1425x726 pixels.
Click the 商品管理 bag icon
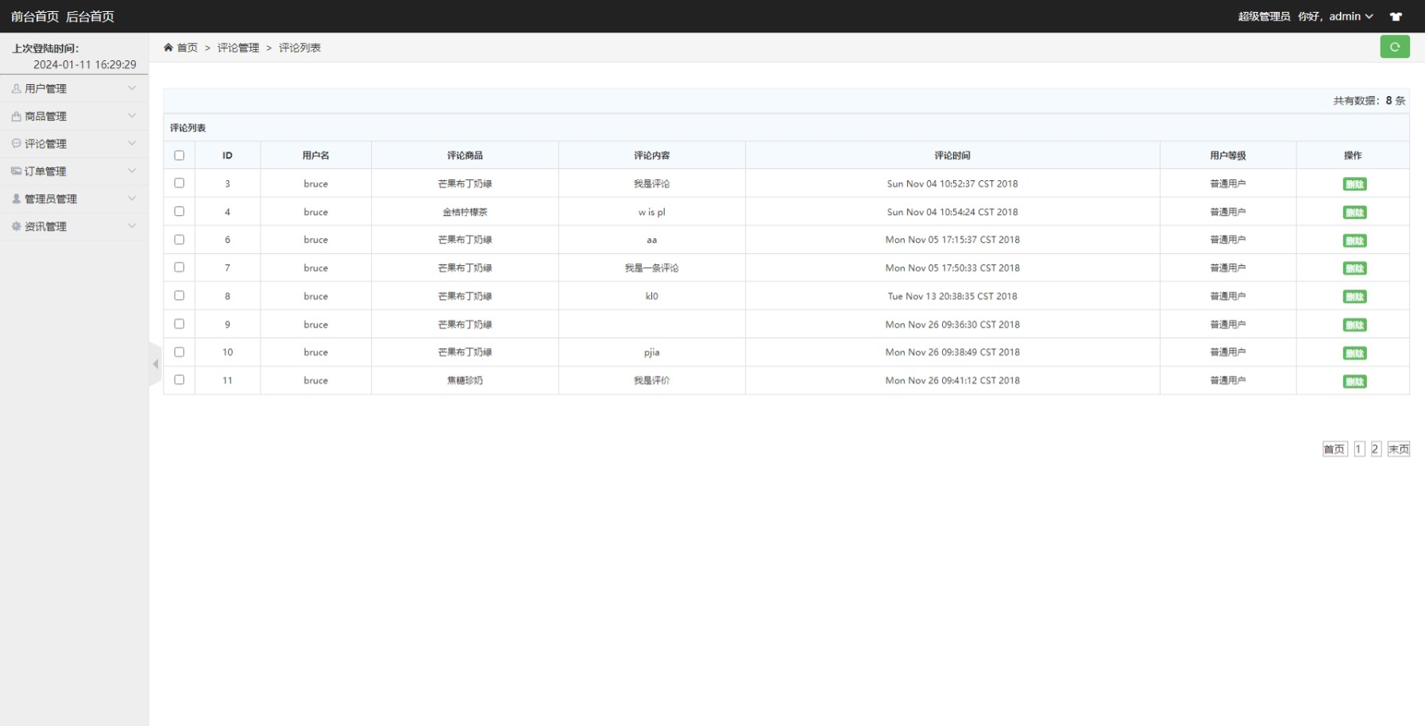pos(16,116)
